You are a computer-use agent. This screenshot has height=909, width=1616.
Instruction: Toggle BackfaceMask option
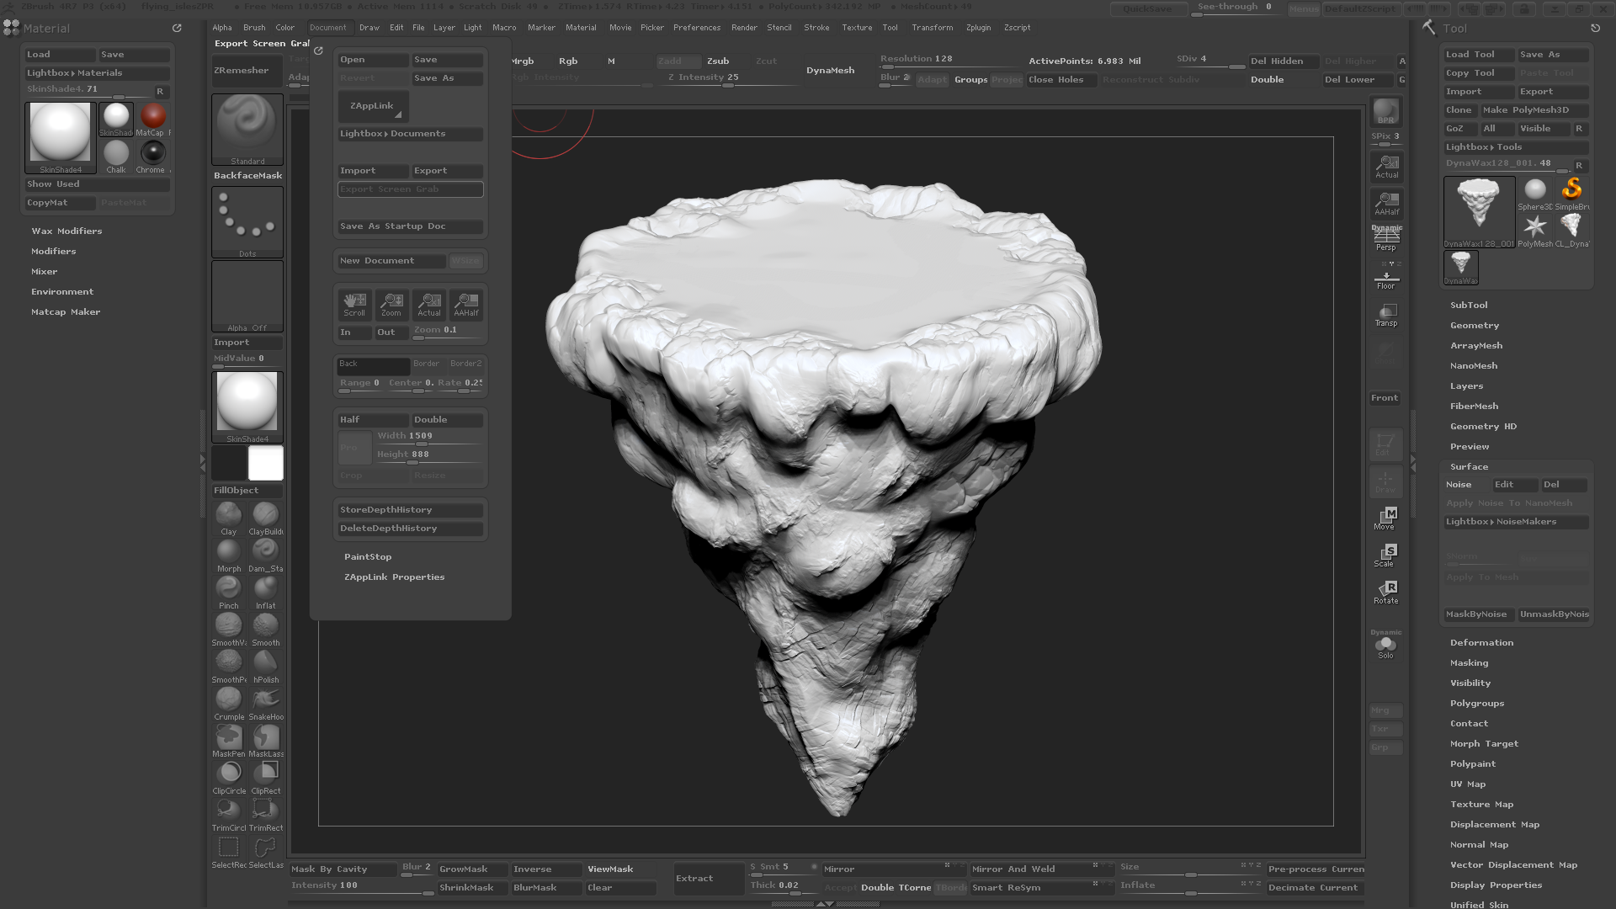tap(247, 175)
